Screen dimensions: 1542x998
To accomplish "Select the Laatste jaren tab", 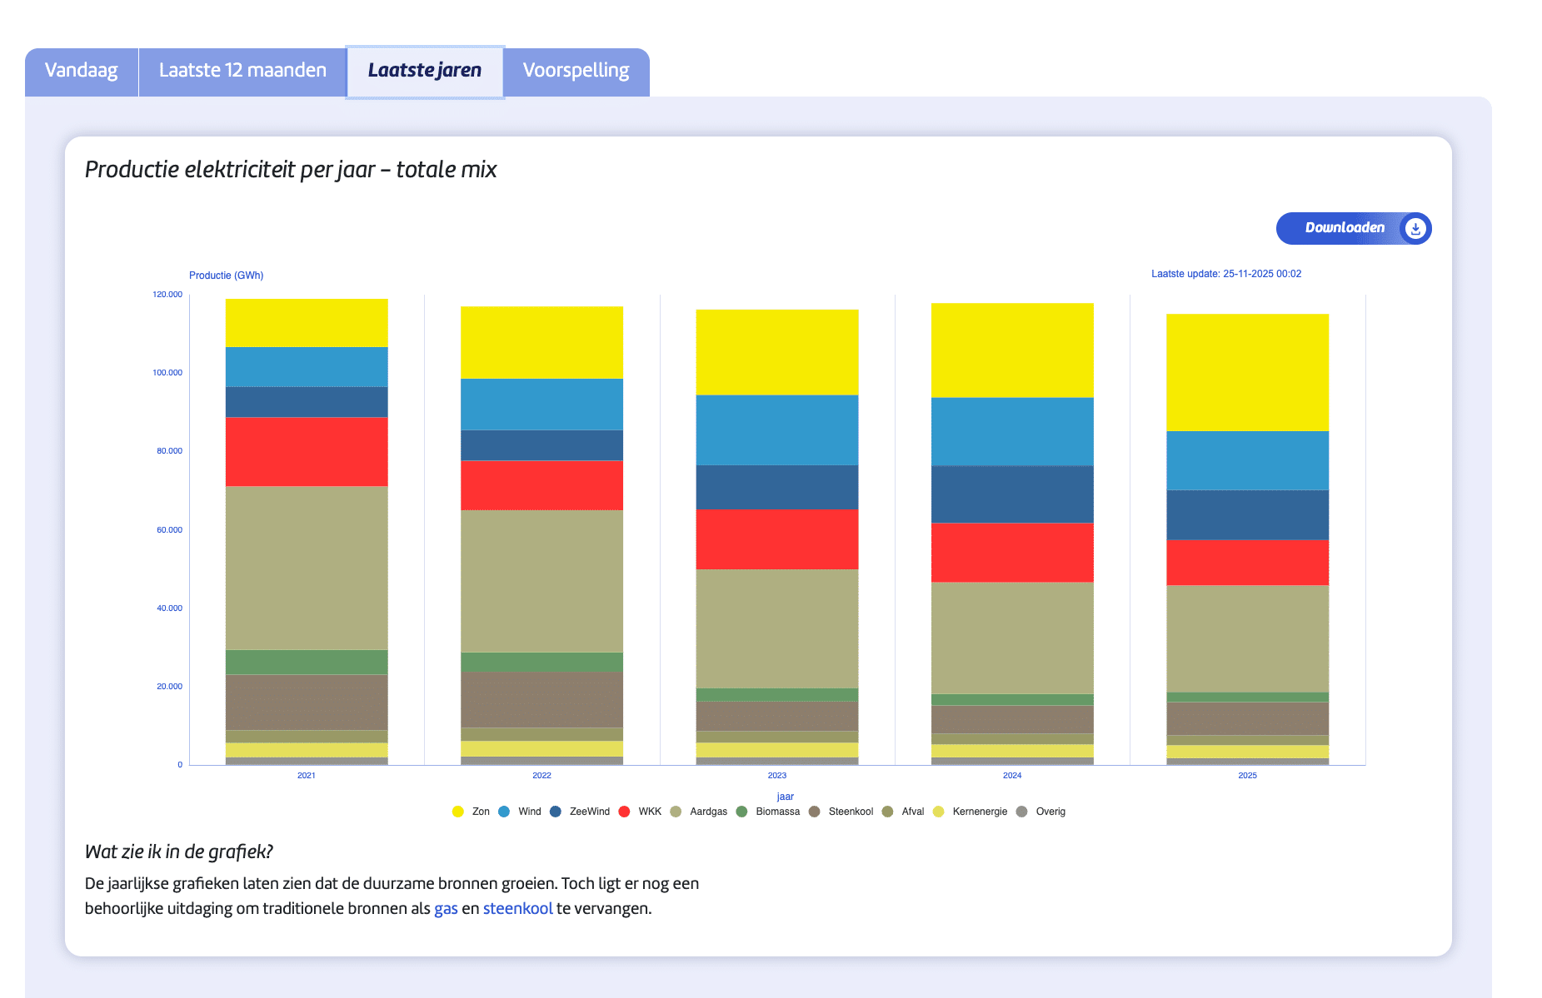I will click(x=424, y=71).
